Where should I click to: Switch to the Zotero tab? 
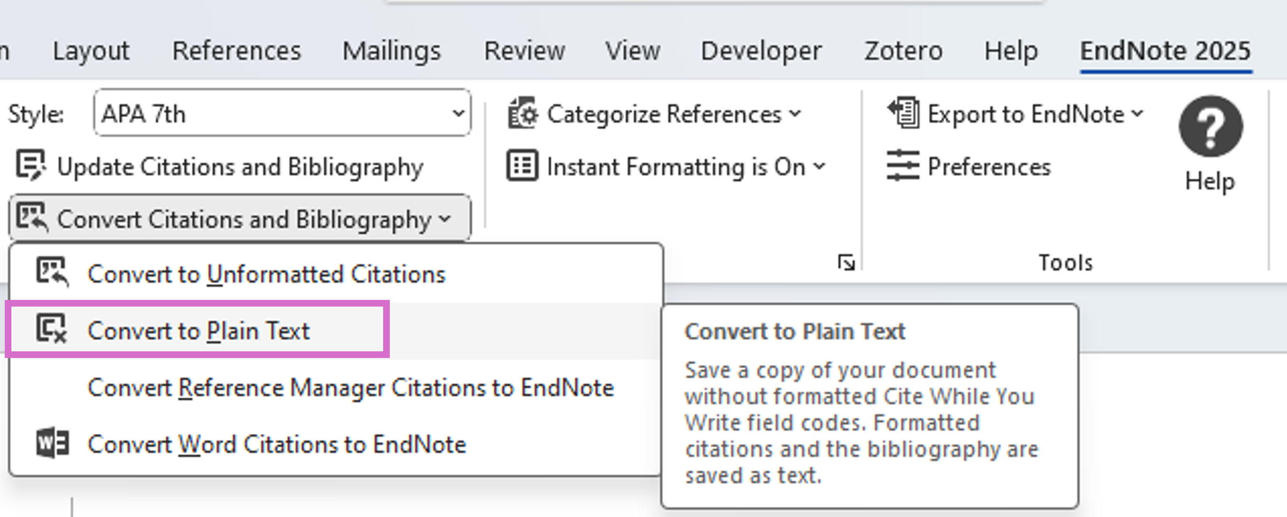(x=903, y=51)
